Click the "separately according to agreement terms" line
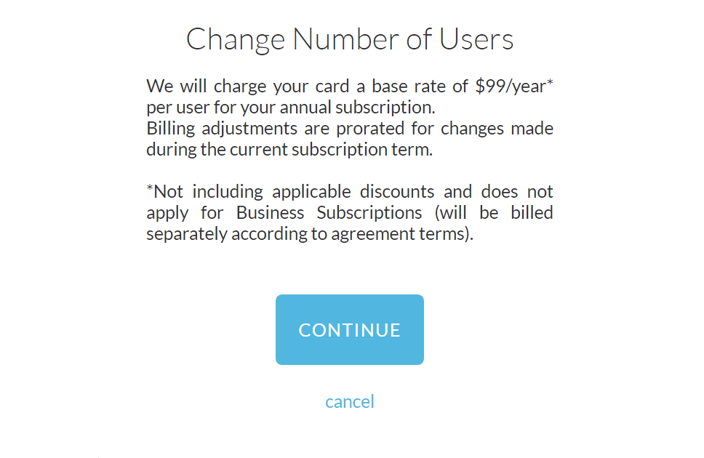Image resolution: width=704 pixels, height=458 pixels. pos(309,234)
